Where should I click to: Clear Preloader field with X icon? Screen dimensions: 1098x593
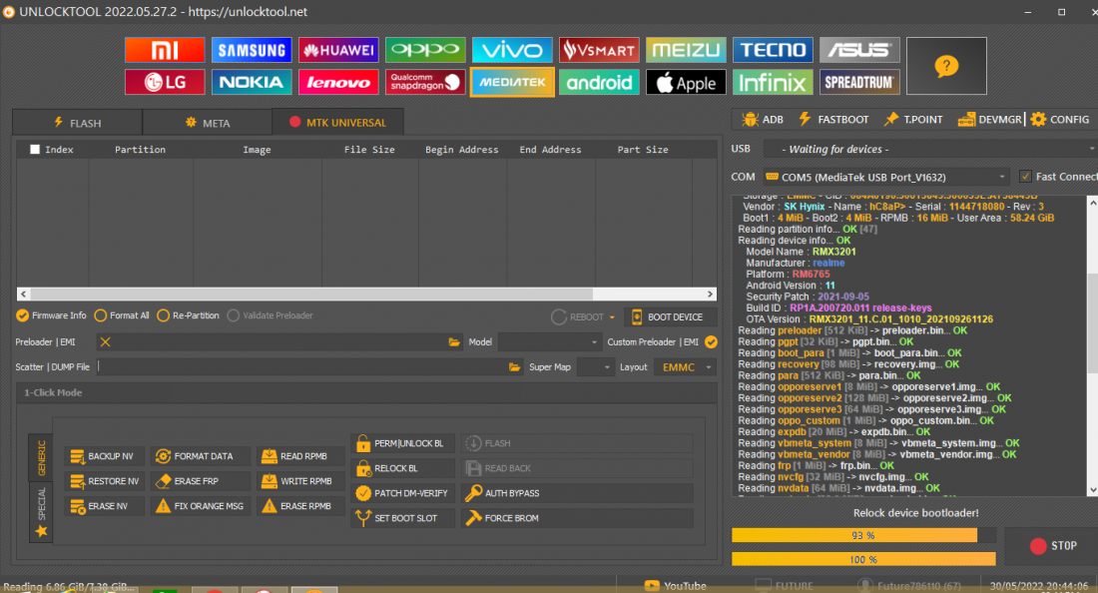pos(105,342)
